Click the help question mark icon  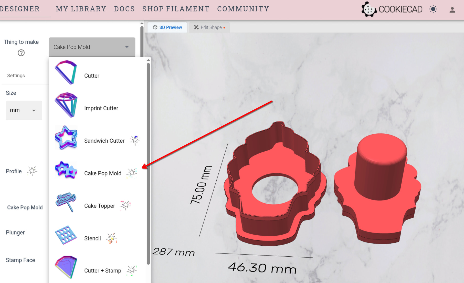pyautogui.click(x=21, y=53)
